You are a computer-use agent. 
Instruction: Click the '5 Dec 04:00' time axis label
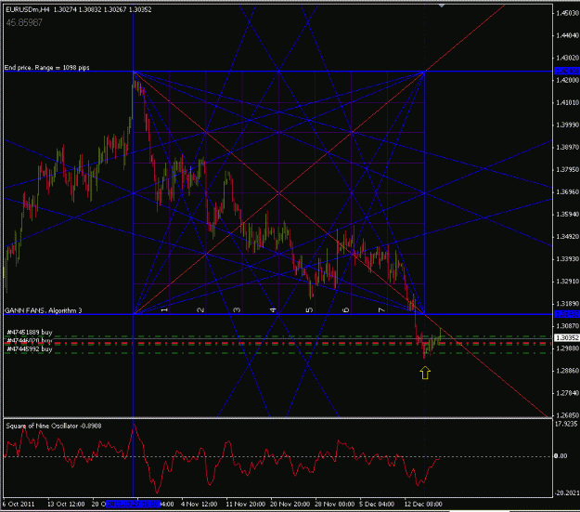[377, 505]
